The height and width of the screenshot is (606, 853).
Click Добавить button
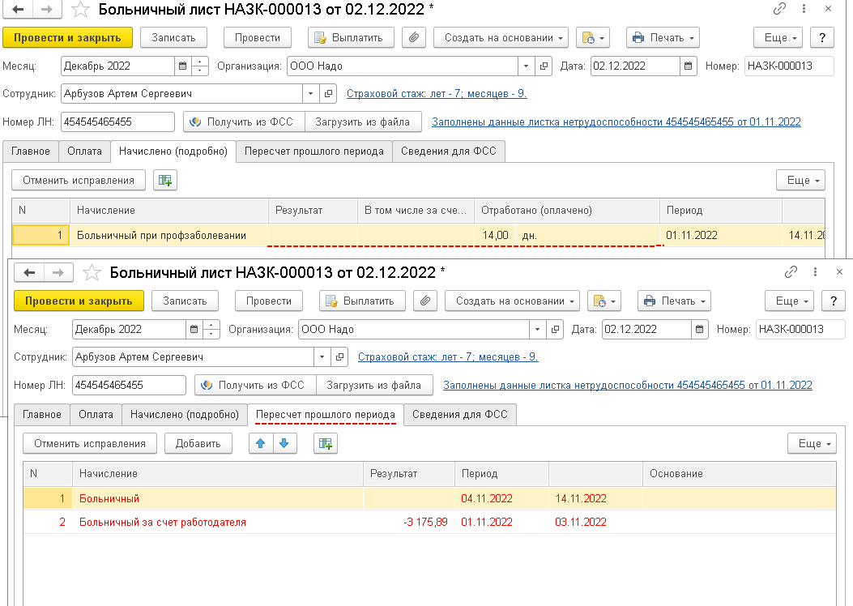tap(198, 443)
